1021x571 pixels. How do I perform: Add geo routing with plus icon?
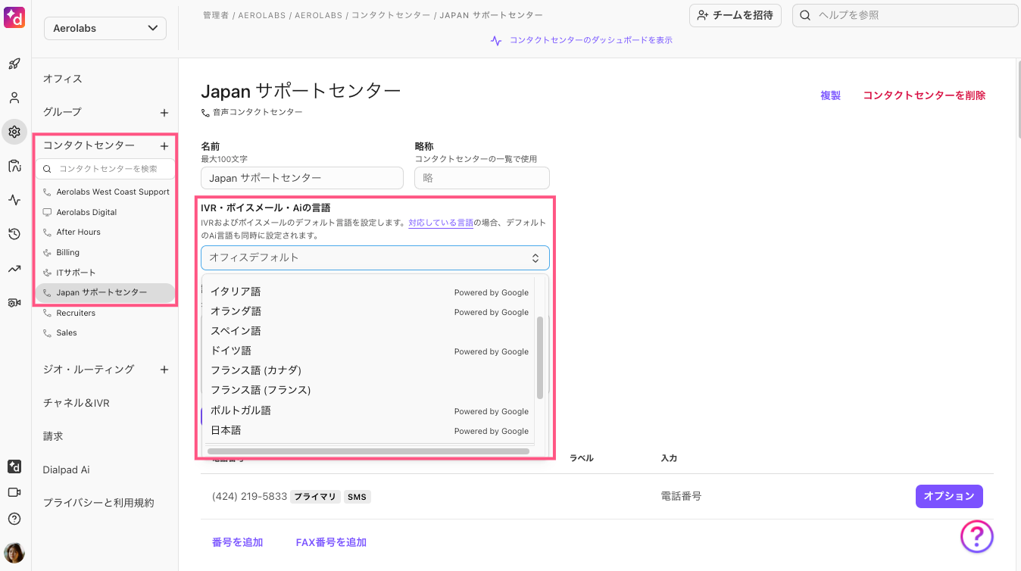164,370
